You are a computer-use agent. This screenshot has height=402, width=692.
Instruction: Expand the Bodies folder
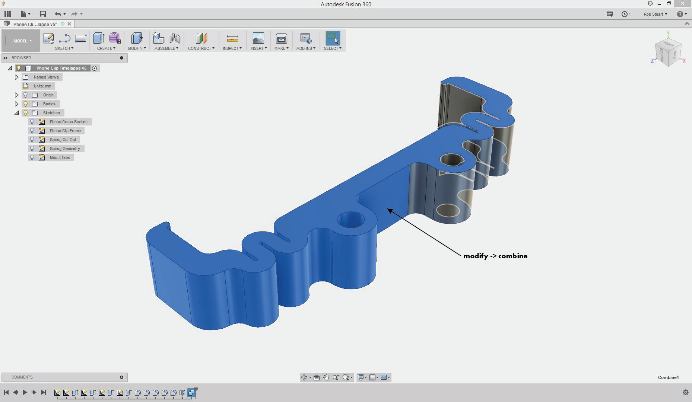[x=16, y=104]
